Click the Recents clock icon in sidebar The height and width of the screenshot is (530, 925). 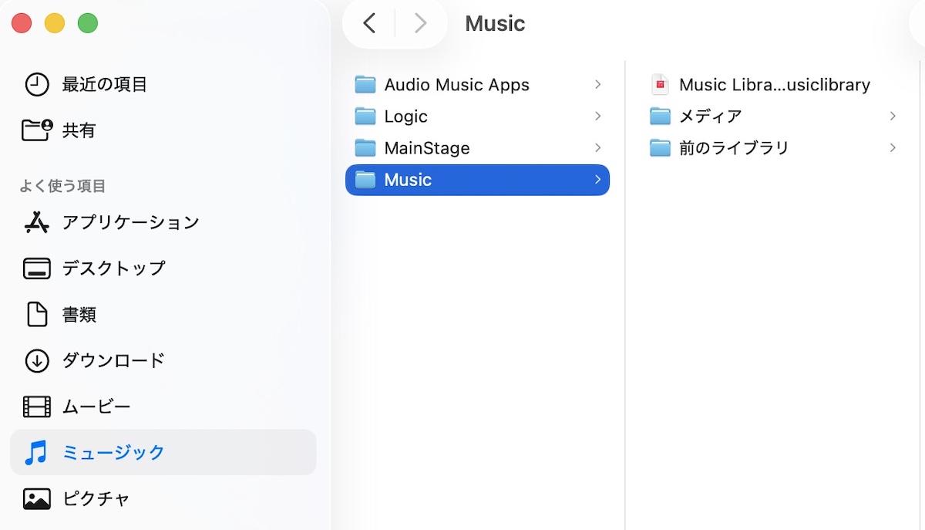(37, 84)
